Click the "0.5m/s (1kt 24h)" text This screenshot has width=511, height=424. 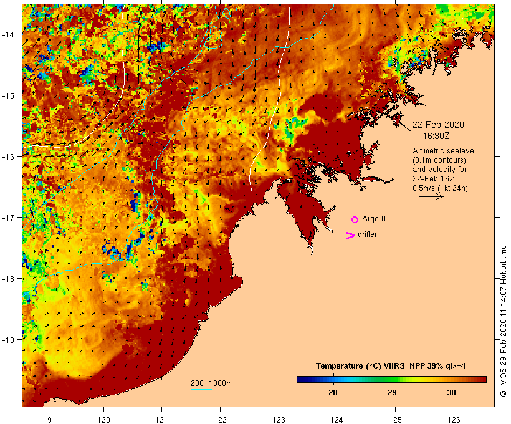click(441, 188)
